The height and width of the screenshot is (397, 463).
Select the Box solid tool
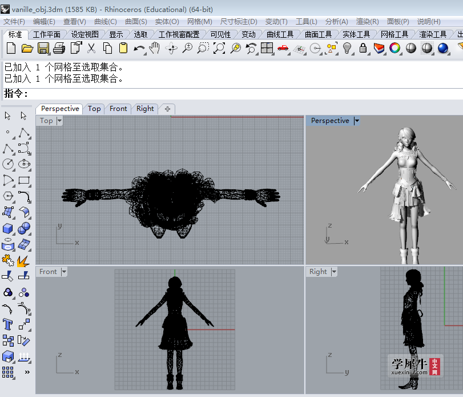point(8,228)
